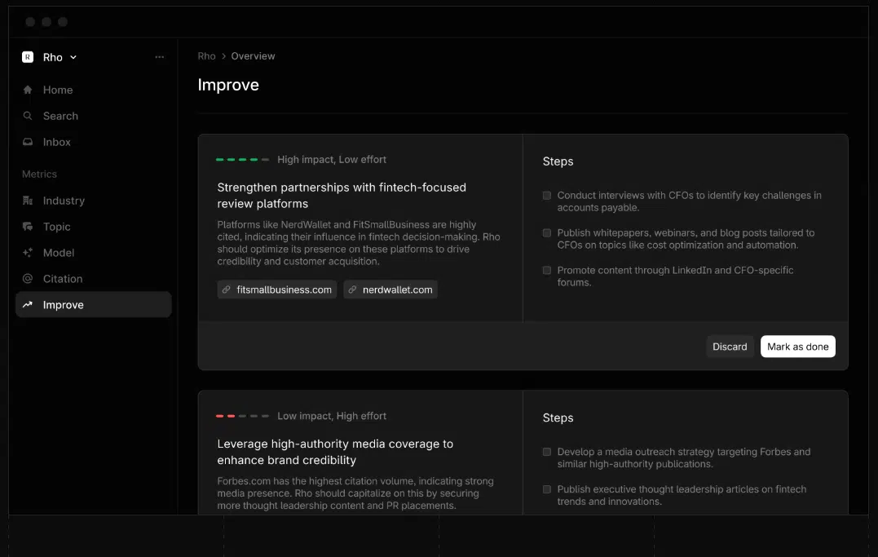Viewport: 878px width, 557px height.
Task: Click Steps heading in first card
Action: click(x=558, y=161)
